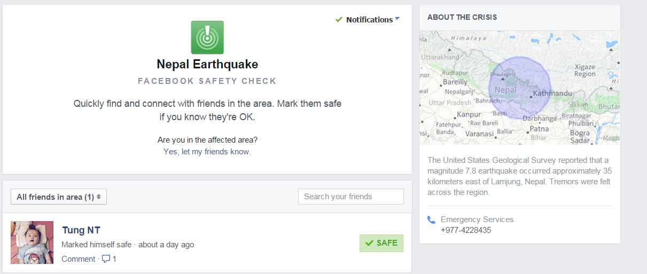Open the Notifications dropdown arrow
Viewport: 647px width, 274px height.
point(397,19)
